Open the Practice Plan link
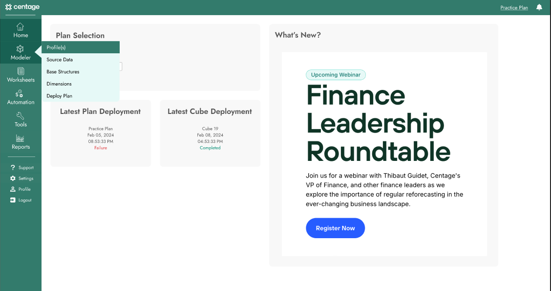551x291 pixels. pyautogui.click(x=514, y=7)
